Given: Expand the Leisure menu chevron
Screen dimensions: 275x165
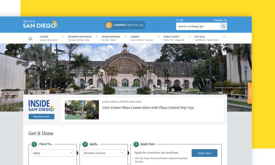Looking at the screenshot, I should pyautogui.click(x=63, y=37).
